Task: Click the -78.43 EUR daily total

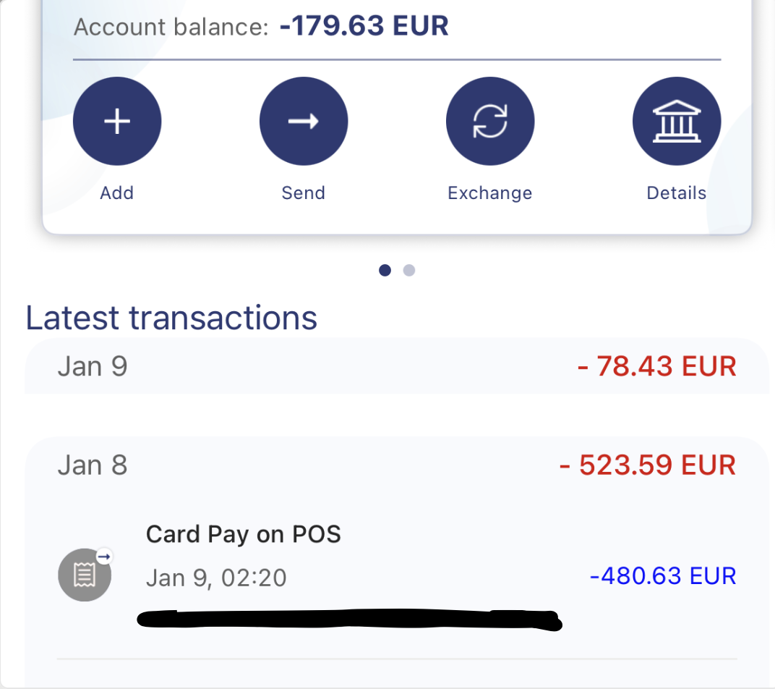Action: pyautogui.click(x=656, y=367)
